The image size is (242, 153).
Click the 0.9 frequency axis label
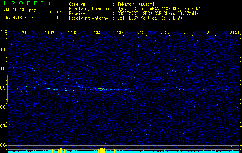pos(3,88)
